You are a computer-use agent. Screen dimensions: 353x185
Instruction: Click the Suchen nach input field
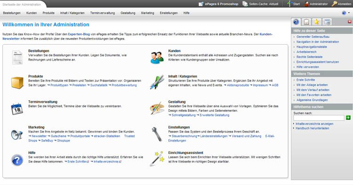click(319, 118)
